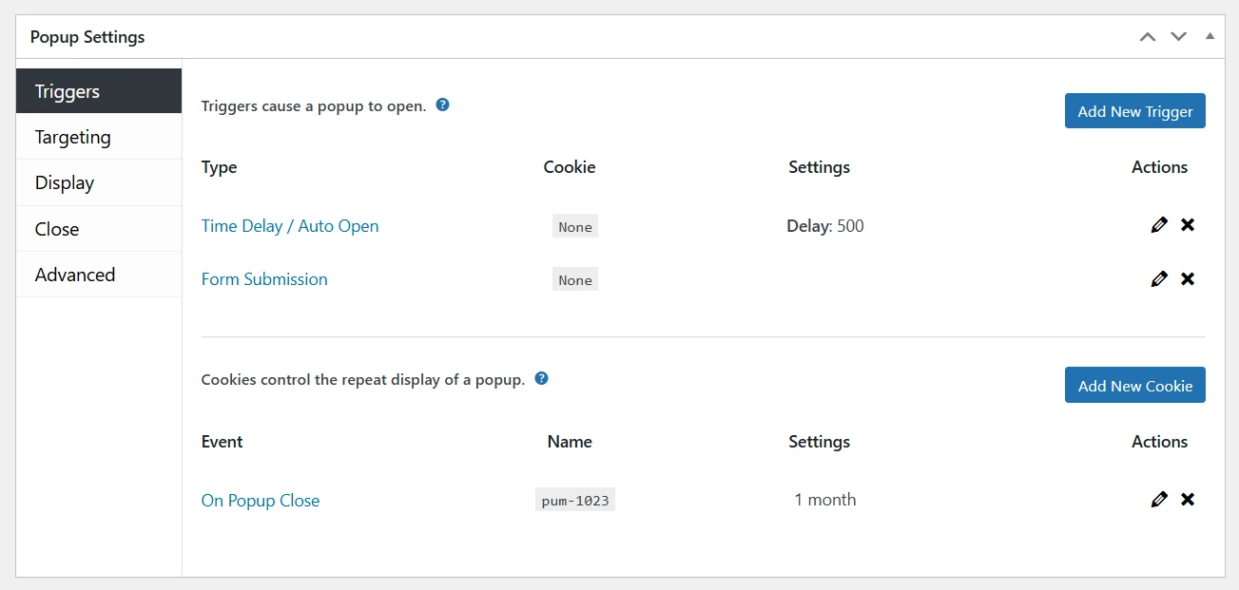Open the Display tab
1239x590 pixels.
[99, 182]
